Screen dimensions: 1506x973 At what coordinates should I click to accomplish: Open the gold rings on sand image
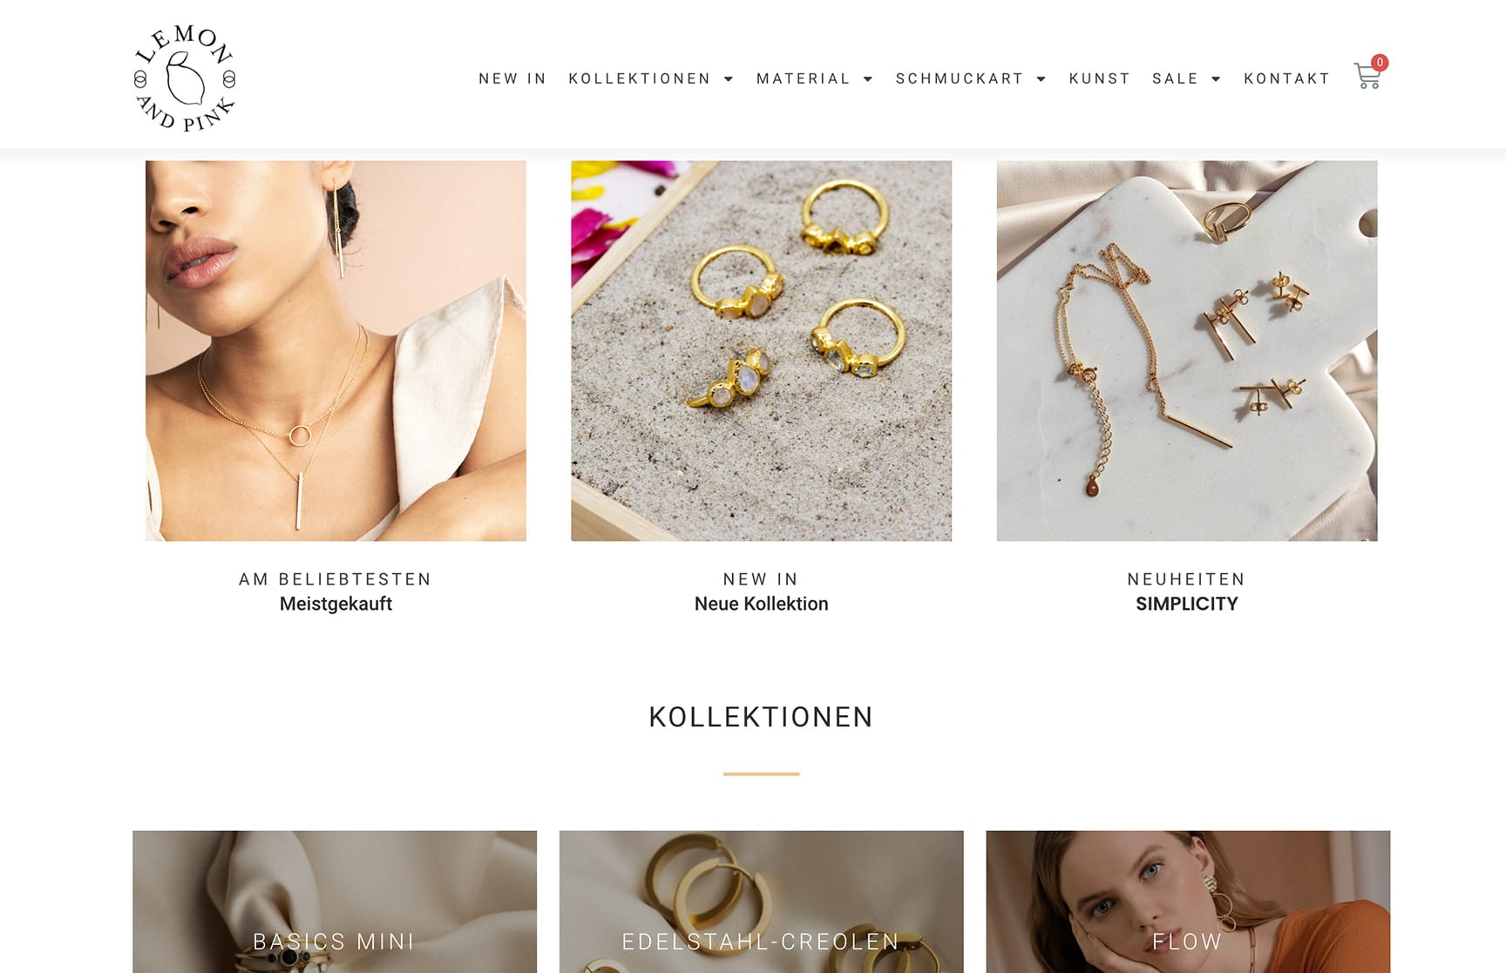(761, 350)
